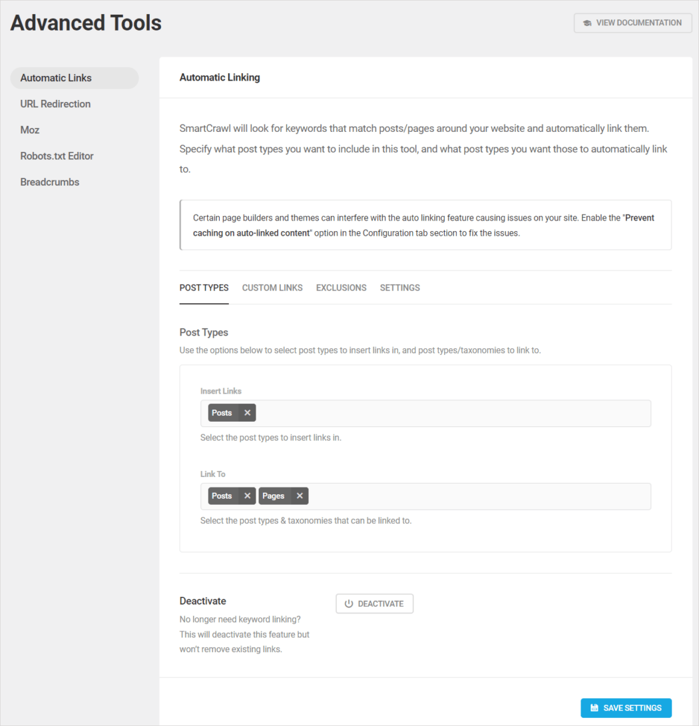699x726 pixels.
Task: Click the Deactivate section heading
Action: [203, 601]
